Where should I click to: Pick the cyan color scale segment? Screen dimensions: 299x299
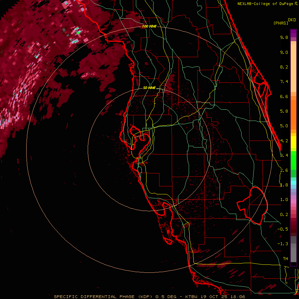click(x=293, y=183)
